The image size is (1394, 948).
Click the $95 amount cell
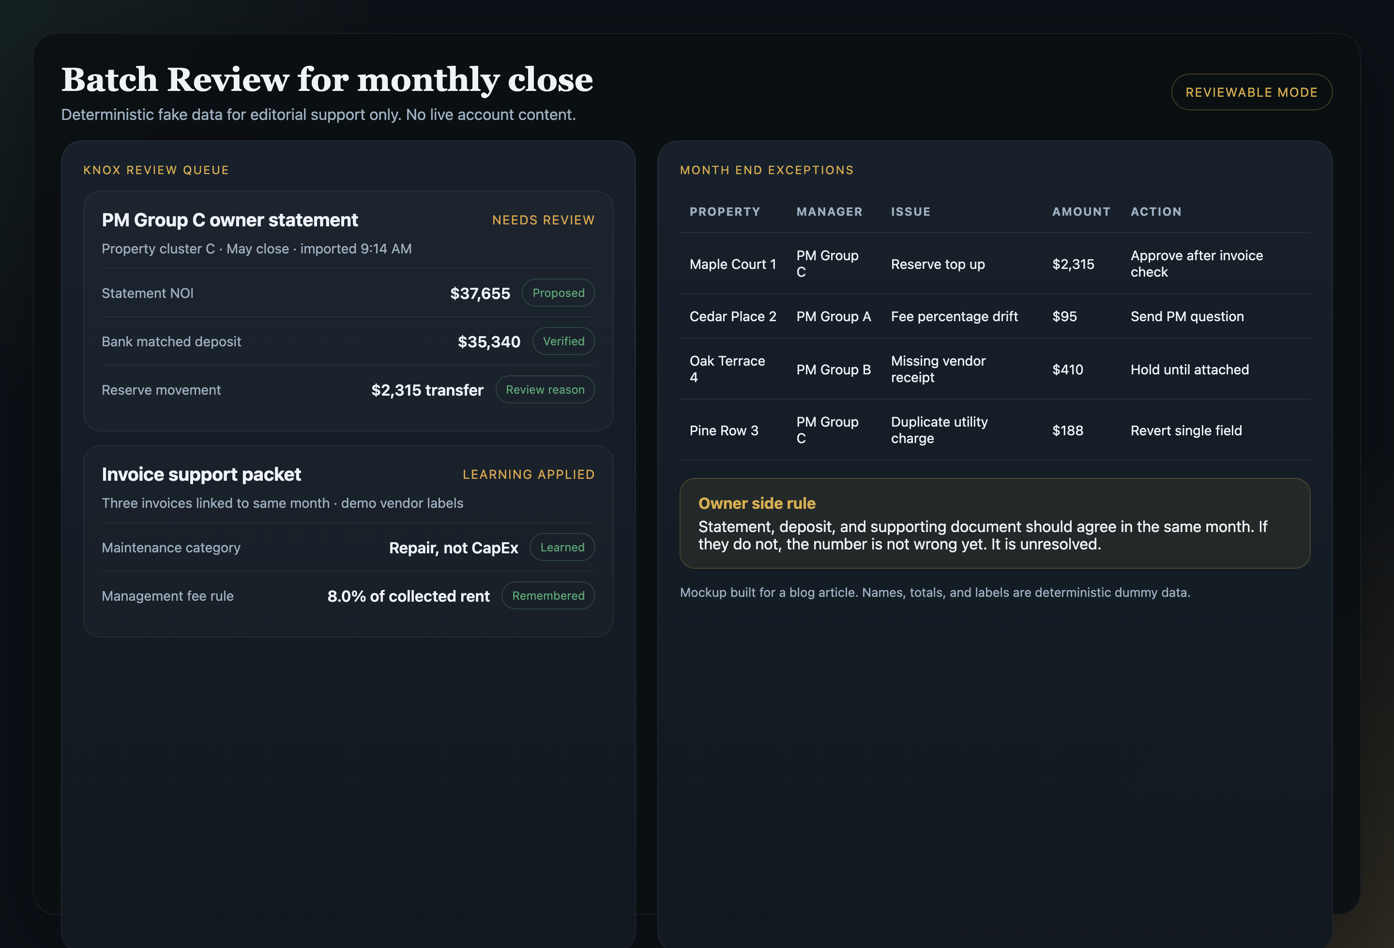point(1065,316)
